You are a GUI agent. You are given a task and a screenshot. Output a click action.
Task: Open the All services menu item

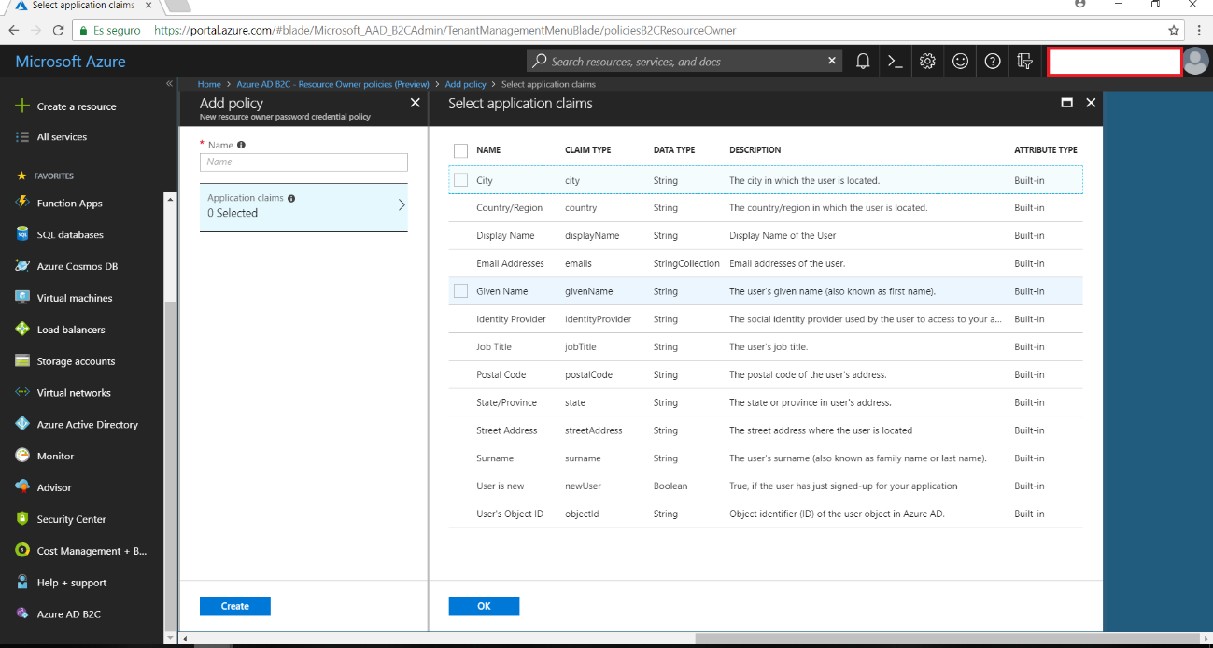pos(62,137)
